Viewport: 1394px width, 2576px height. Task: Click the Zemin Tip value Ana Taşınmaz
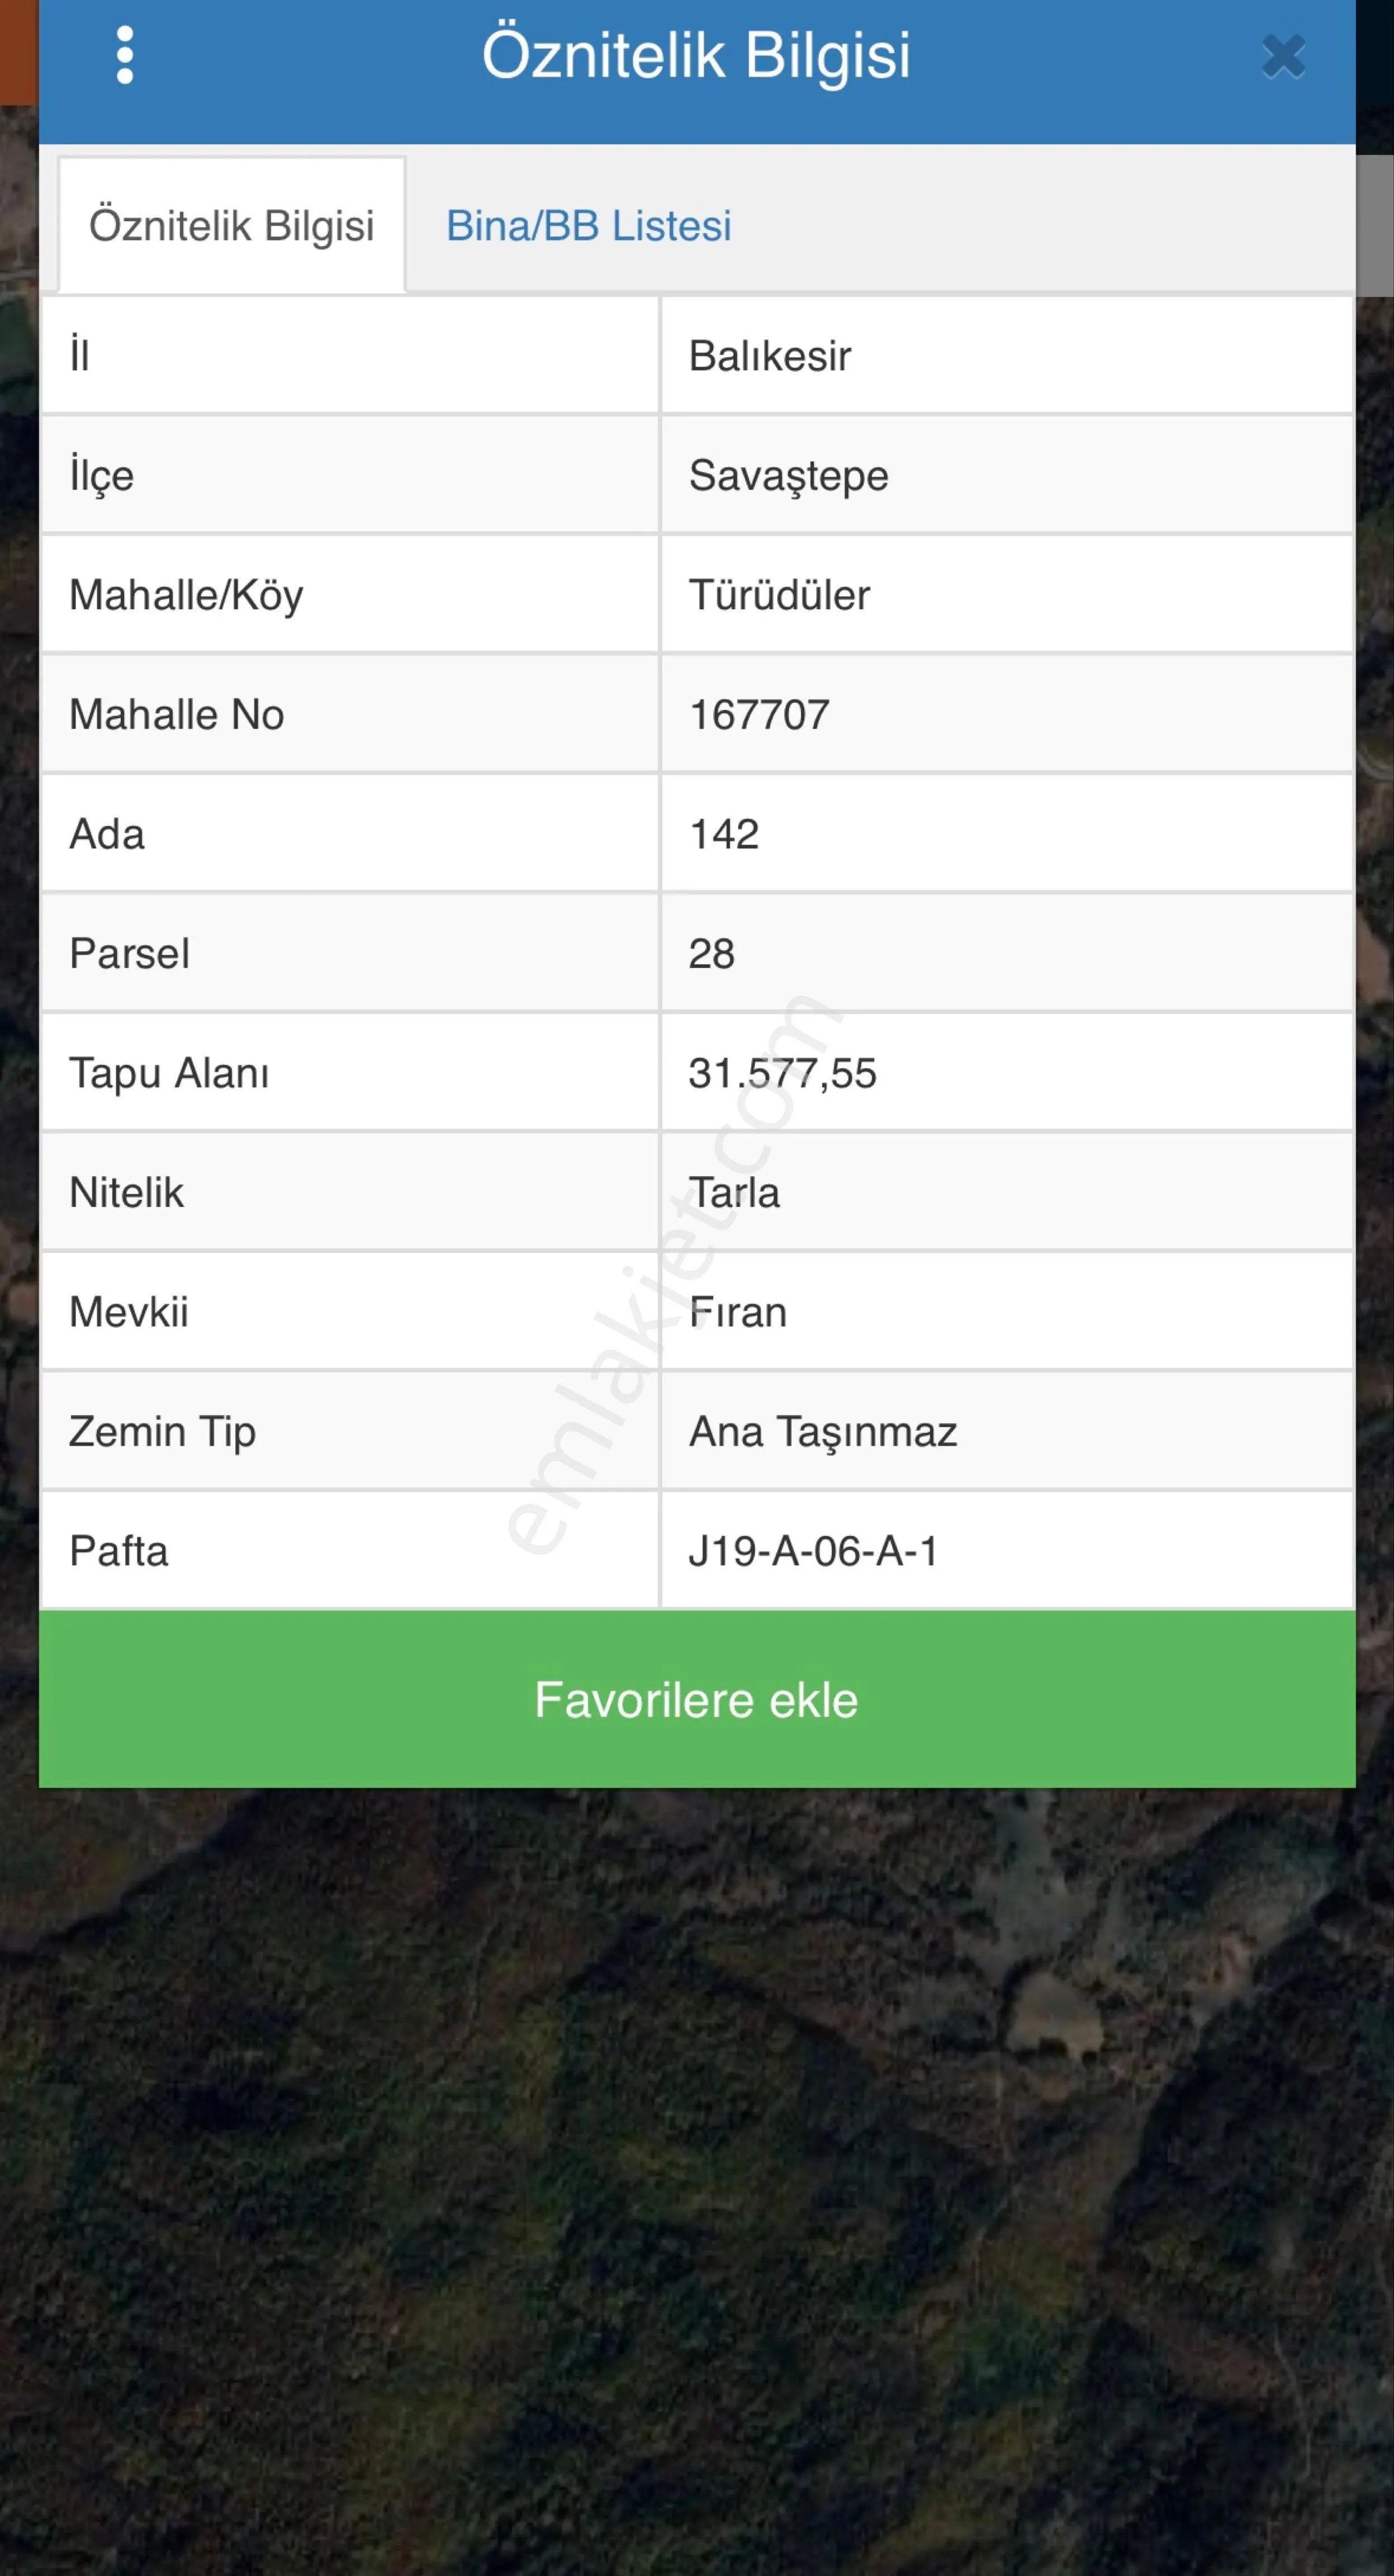coord(823,1432)
